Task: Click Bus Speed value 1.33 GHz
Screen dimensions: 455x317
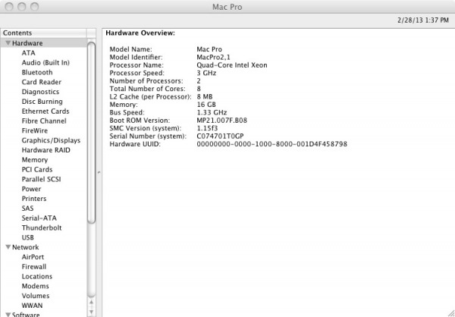Action: click(x=212, y=113)
